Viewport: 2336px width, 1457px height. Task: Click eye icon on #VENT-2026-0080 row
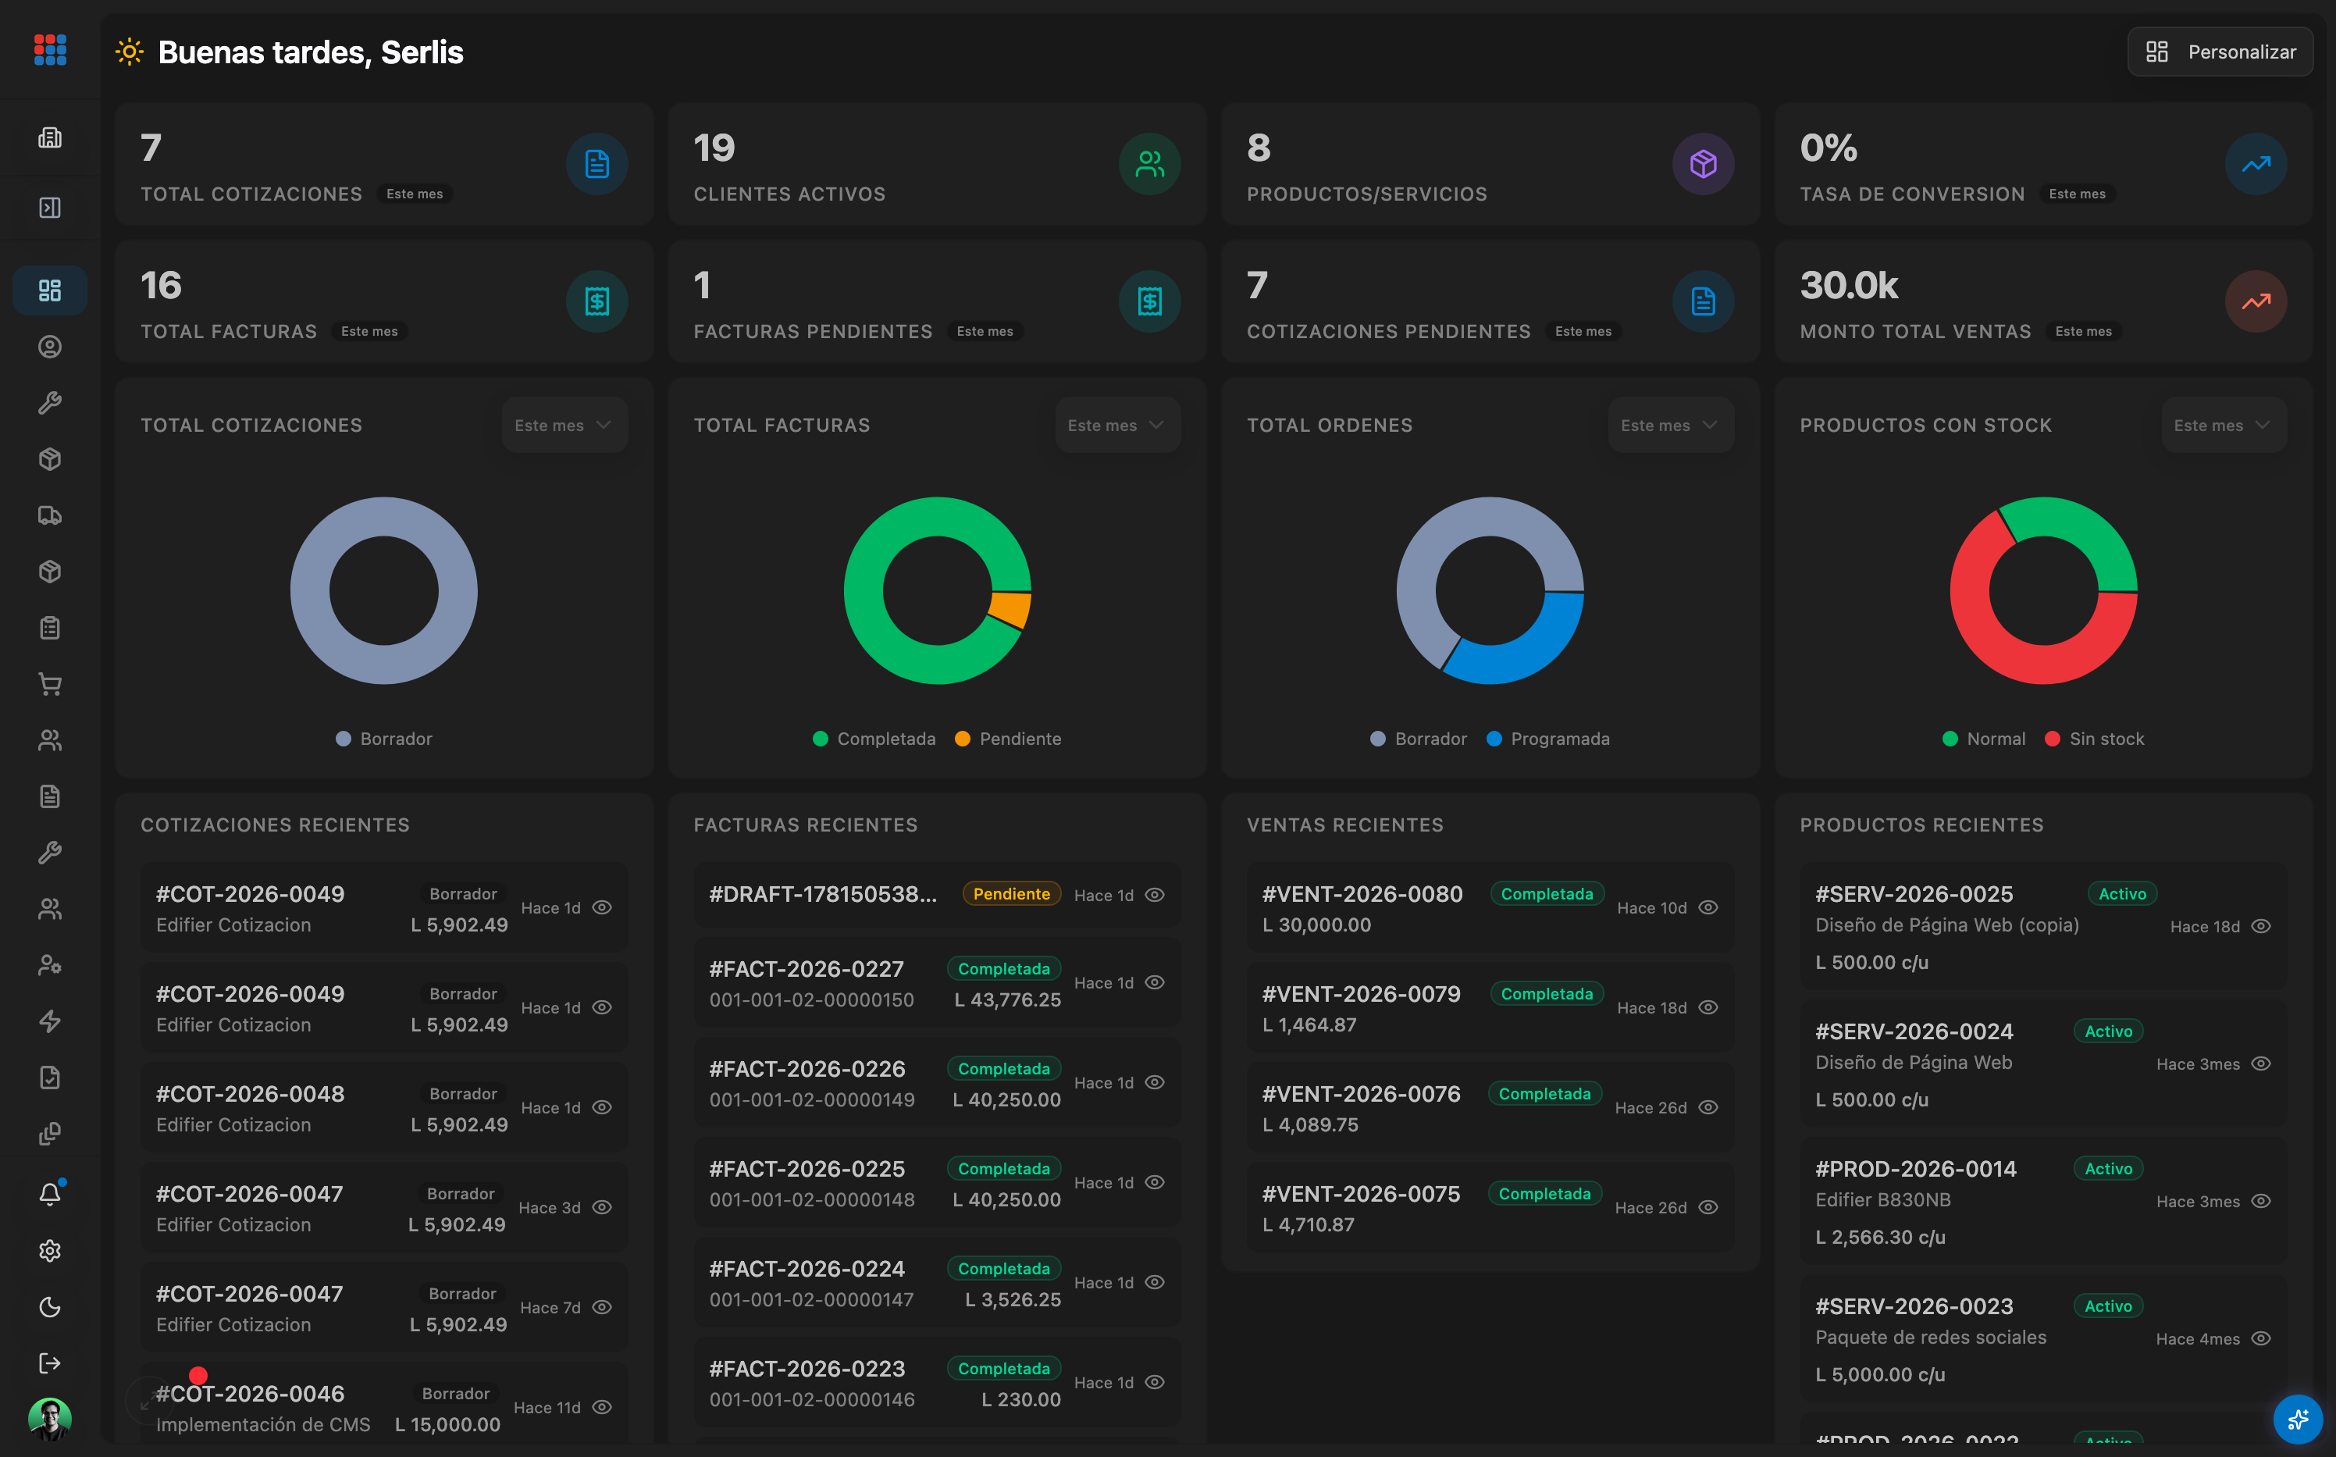tap(1708, 908)
